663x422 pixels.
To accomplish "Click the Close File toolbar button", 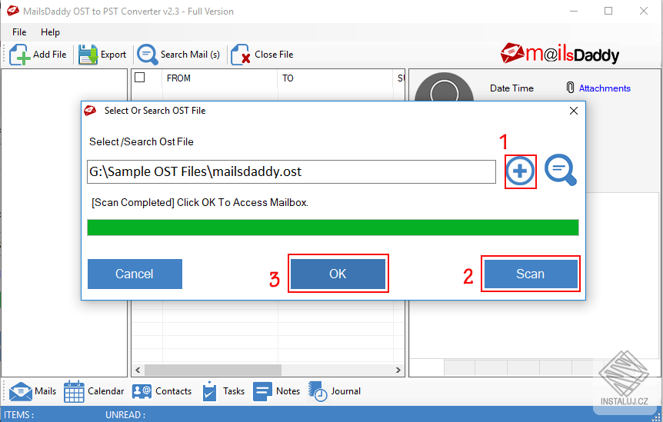I will coord(262,55).
